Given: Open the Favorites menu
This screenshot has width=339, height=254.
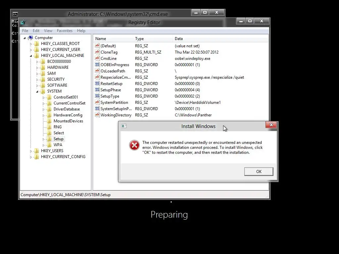Looking at the screenshot, I should pos(65,31).
